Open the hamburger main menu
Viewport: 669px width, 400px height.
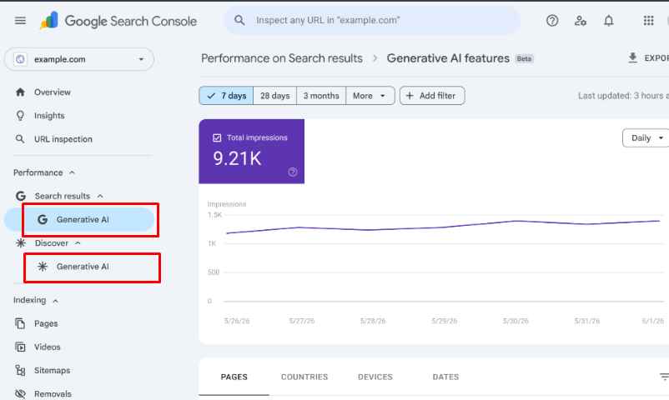click(x=20, y=21)
